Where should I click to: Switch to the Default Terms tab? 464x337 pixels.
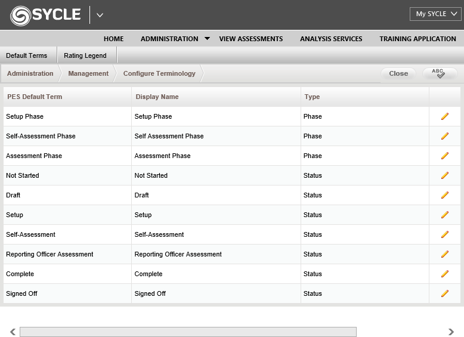(x=28, y=55)
